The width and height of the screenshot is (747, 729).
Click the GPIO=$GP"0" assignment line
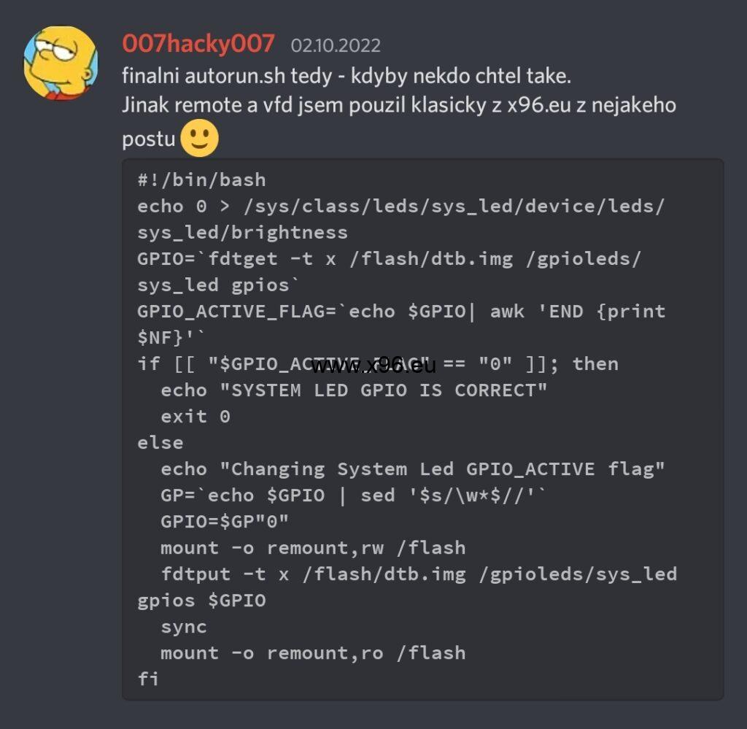225,522
